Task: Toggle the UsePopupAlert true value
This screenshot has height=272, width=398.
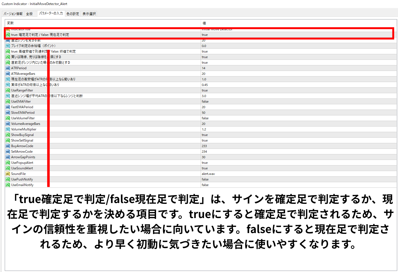Action: (205, 163)
